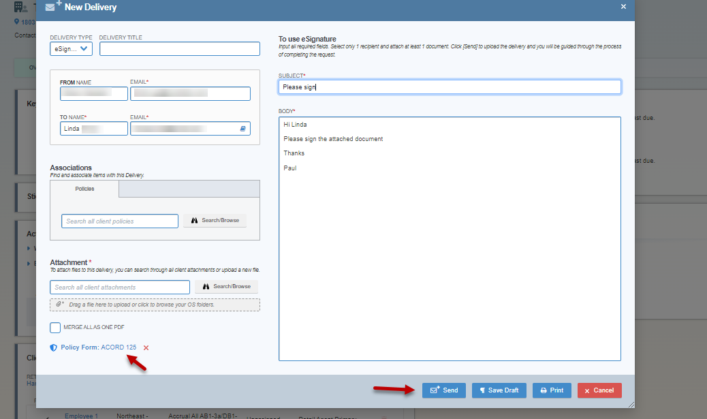Open client attachments search suggestions
This screenshot has width=707, height=419.
pyautogui.click(x=119, y=286)
